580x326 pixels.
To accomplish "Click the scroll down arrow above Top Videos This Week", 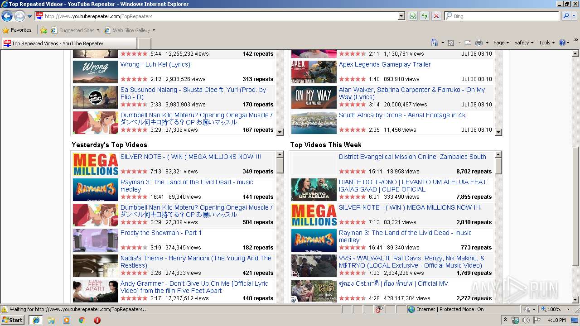I will 498,132.
